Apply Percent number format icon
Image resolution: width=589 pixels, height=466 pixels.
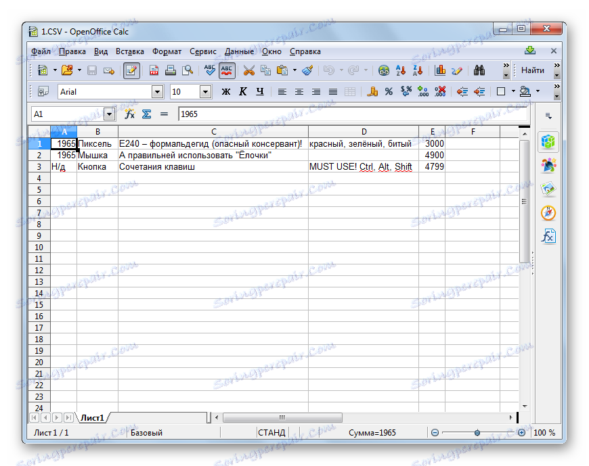click(x=389, y=91)
